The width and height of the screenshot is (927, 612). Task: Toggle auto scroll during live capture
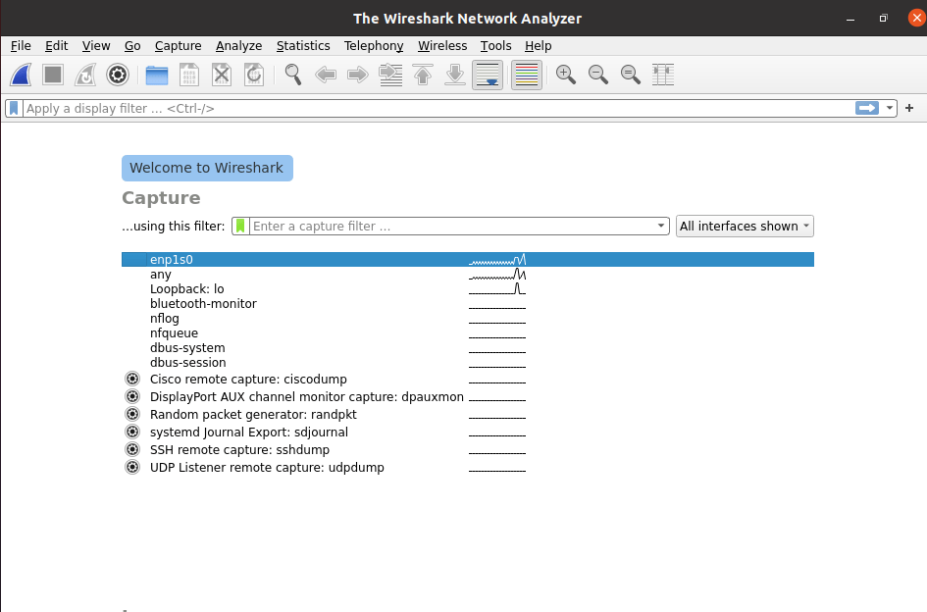(x=488, y=76)
